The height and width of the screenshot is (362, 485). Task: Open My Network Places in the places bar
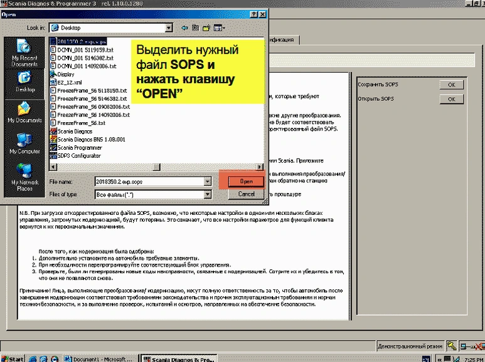(x=24, y=175)
